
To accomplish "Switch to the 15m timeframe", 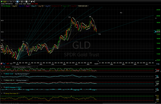I will coord(11,2).
